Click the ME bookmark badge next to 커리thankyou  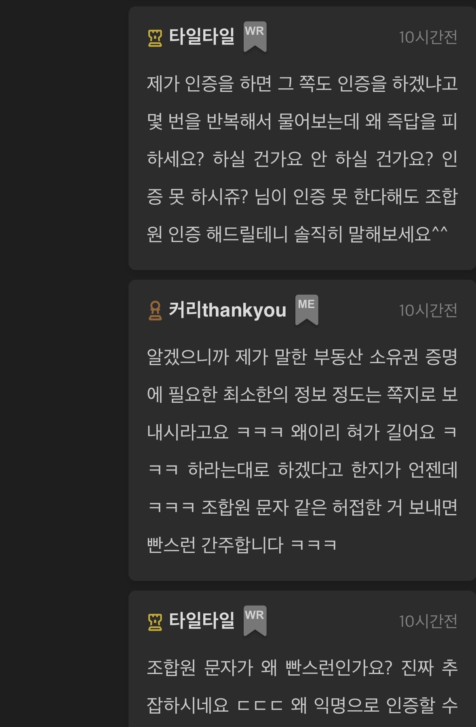[x=307, y=310]
